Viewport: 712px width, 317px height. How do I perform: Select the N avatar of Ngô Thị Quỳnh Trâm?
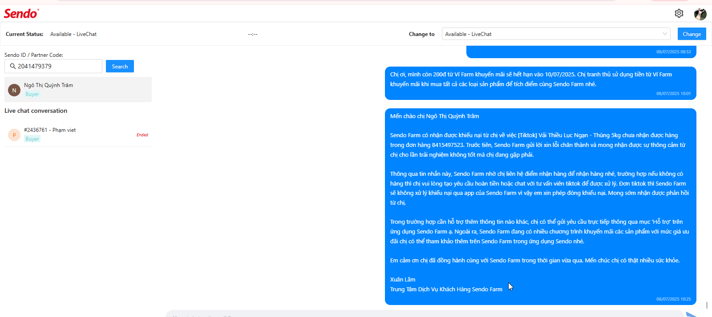pyautogui.click(x=14, y=90)
